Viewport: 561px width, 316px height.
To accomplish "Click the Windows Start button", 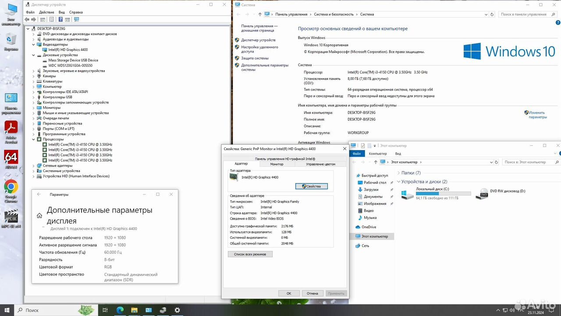I will click(x=7, y=310).
